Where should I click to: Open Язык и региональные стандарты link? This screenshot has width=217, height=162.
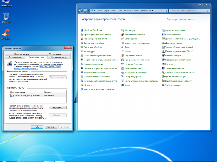click(99, 89)
